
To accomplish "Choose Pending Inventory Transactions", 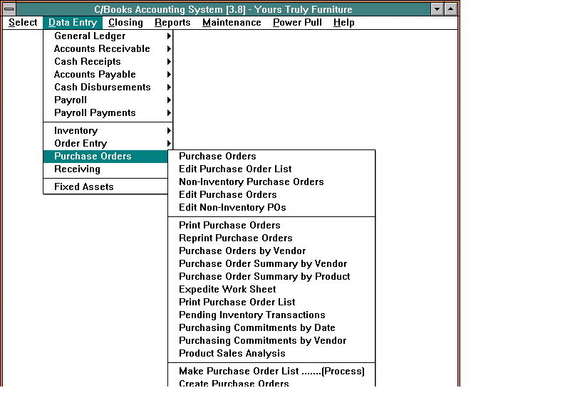I will pos(252,315).
